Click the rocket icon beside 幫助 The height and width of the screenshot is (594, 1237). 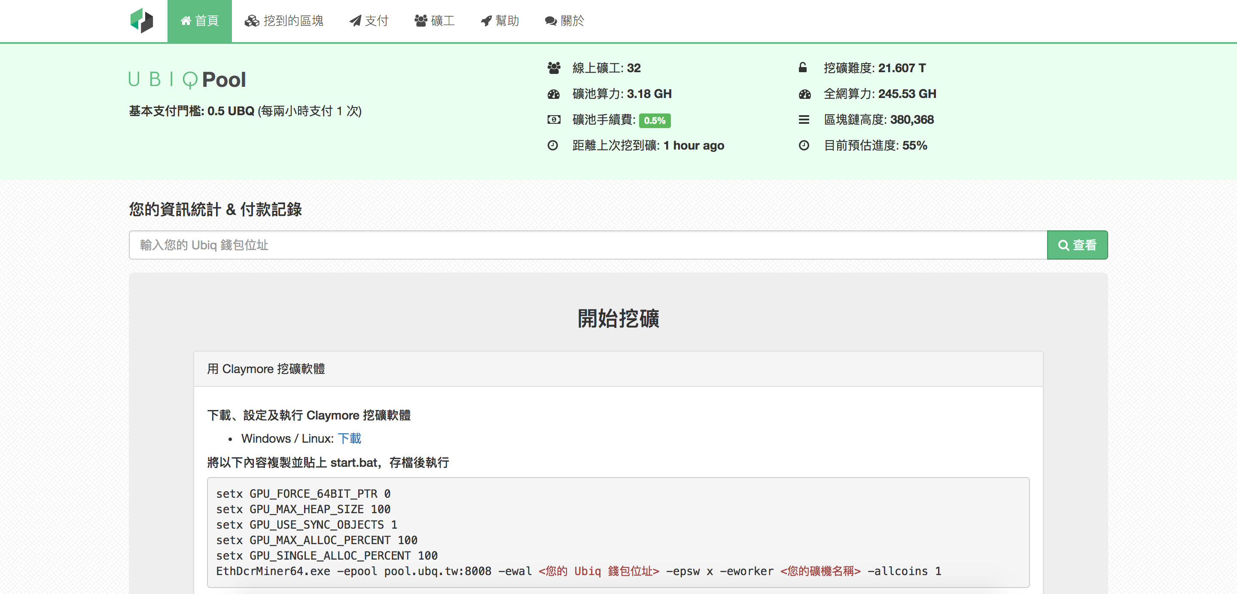click(x=487, y=21)
